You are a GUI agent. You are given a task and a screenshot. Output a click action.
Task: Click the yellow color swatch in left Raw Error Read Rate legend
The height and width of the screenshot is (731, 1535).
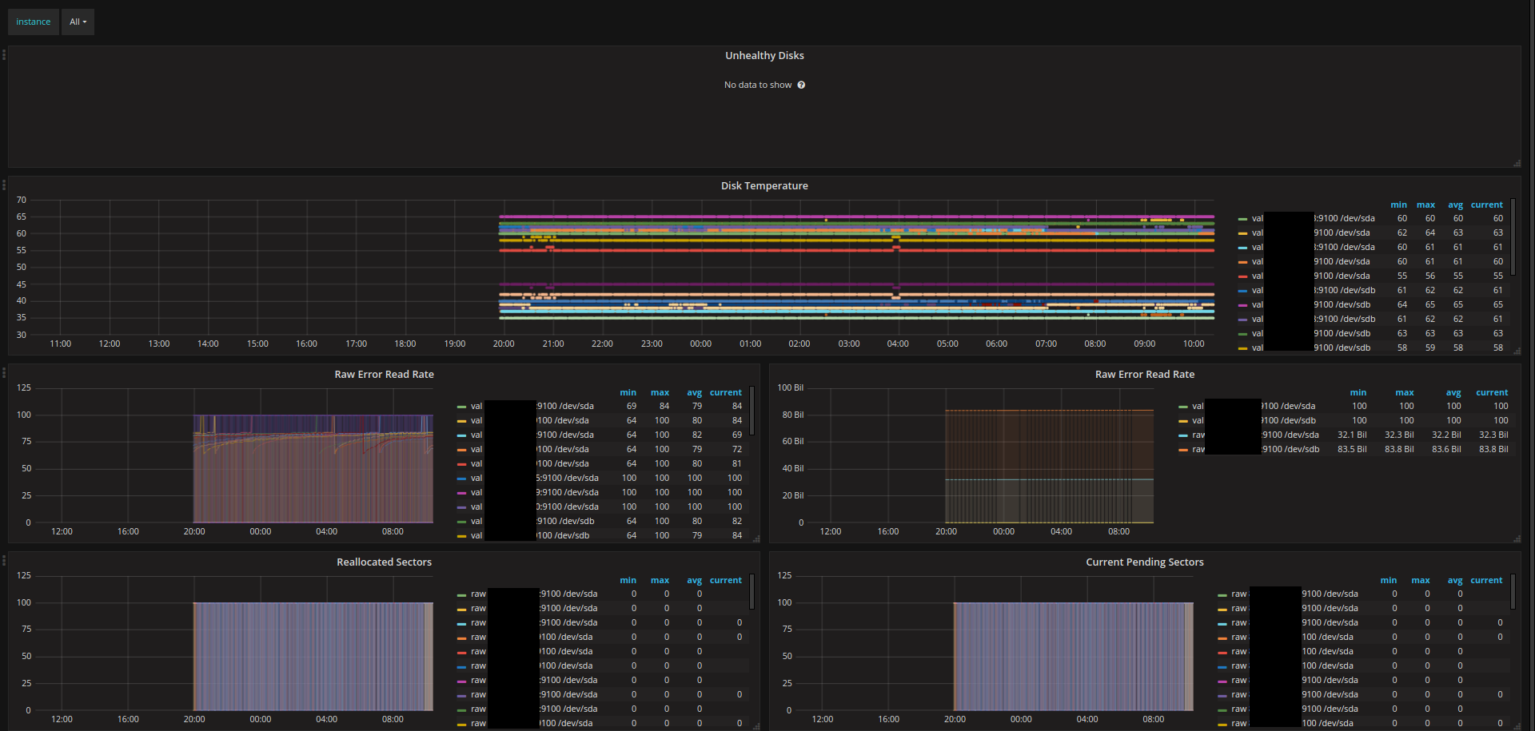(462, 420)
